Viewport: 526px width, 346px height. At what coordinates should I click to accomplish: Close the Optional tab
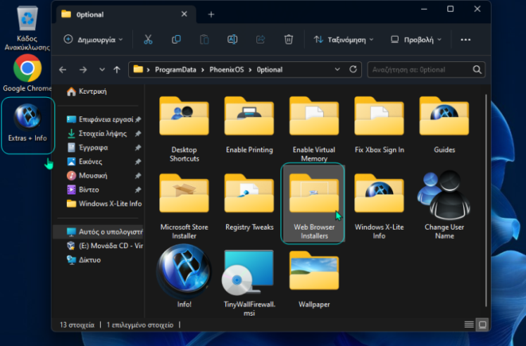click(184, 14)
